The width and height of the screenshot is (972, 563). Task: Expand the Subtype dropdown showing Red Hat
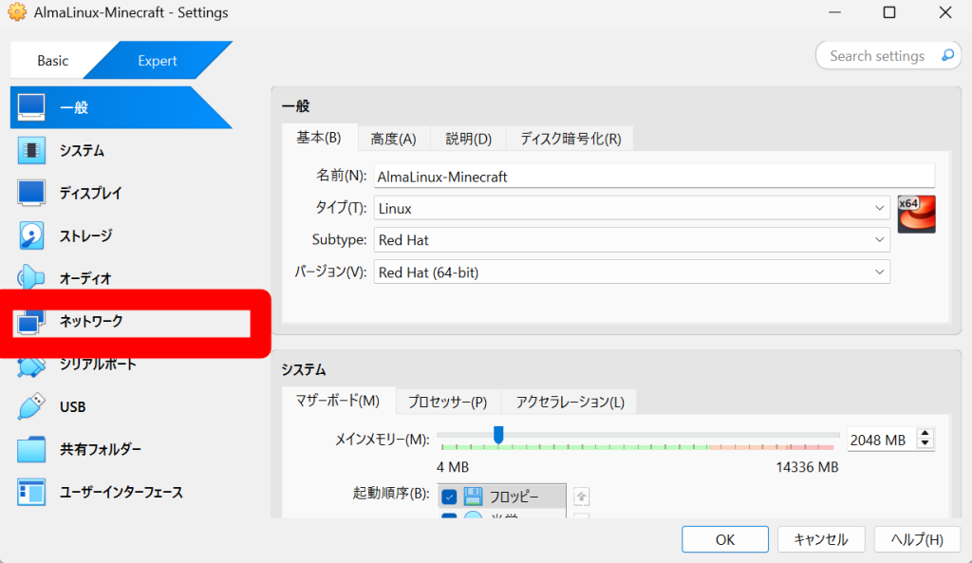tap(631, 240)
